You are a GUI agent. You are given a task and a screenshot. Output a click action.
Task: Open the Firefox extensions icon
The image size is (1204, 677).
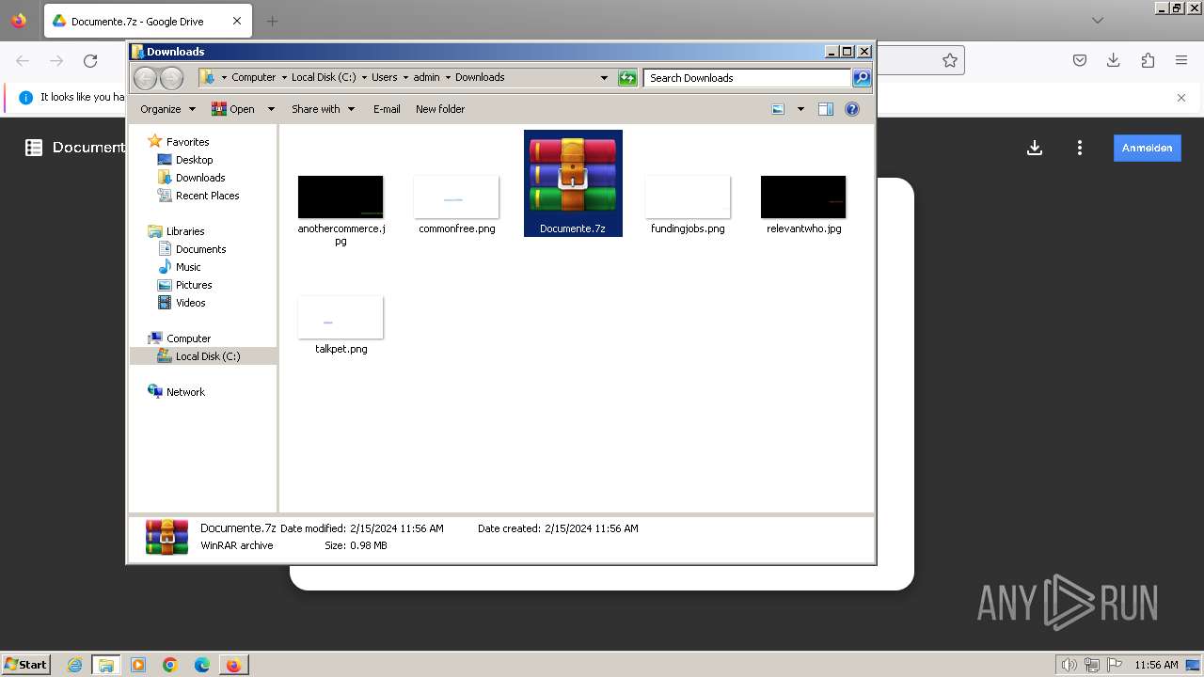point(1148,60)
